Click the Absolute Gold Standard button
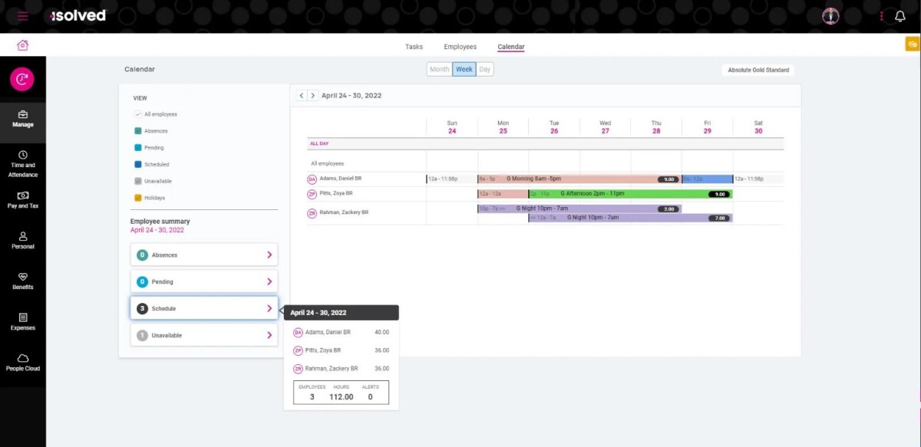Viewport: 921px width, 447px height. tap(758, 70)
